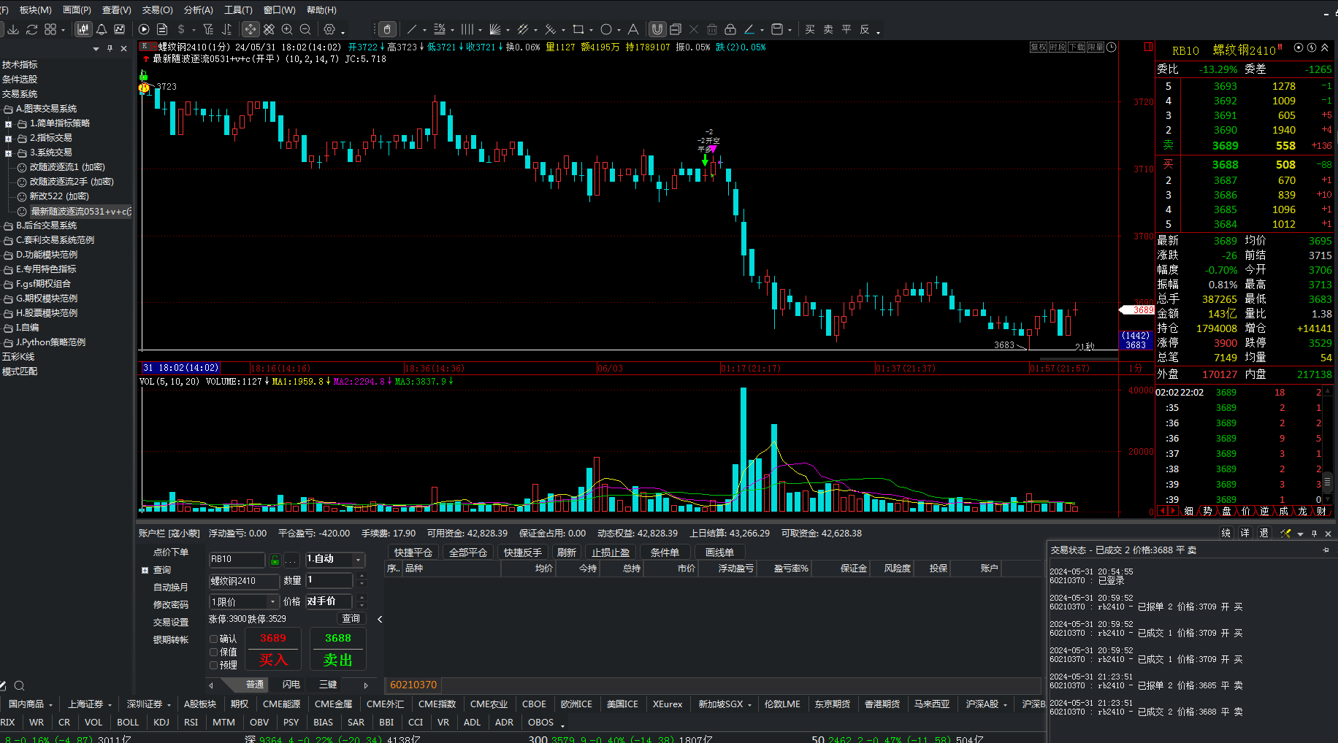Click the lightning quick-trade icon in quote panel

click(1312, 47)
